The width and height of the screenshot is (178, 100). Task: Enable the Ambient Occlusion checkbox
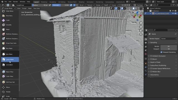pos(151,56)
